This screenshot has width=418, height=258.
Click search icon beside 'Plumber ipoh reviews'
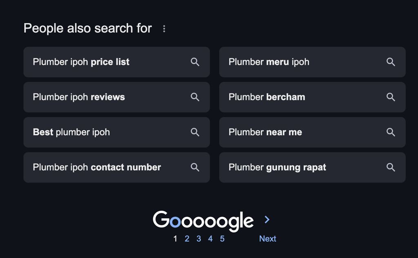(195, 97)
